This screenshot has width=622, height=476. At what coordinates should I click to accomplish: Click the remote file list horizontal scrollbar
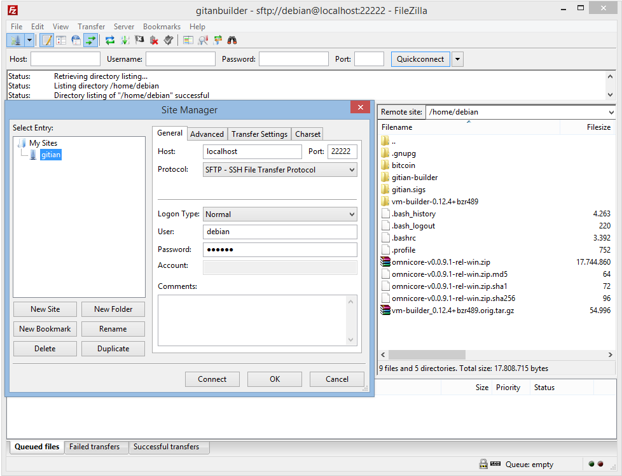(x=427, y=354)
